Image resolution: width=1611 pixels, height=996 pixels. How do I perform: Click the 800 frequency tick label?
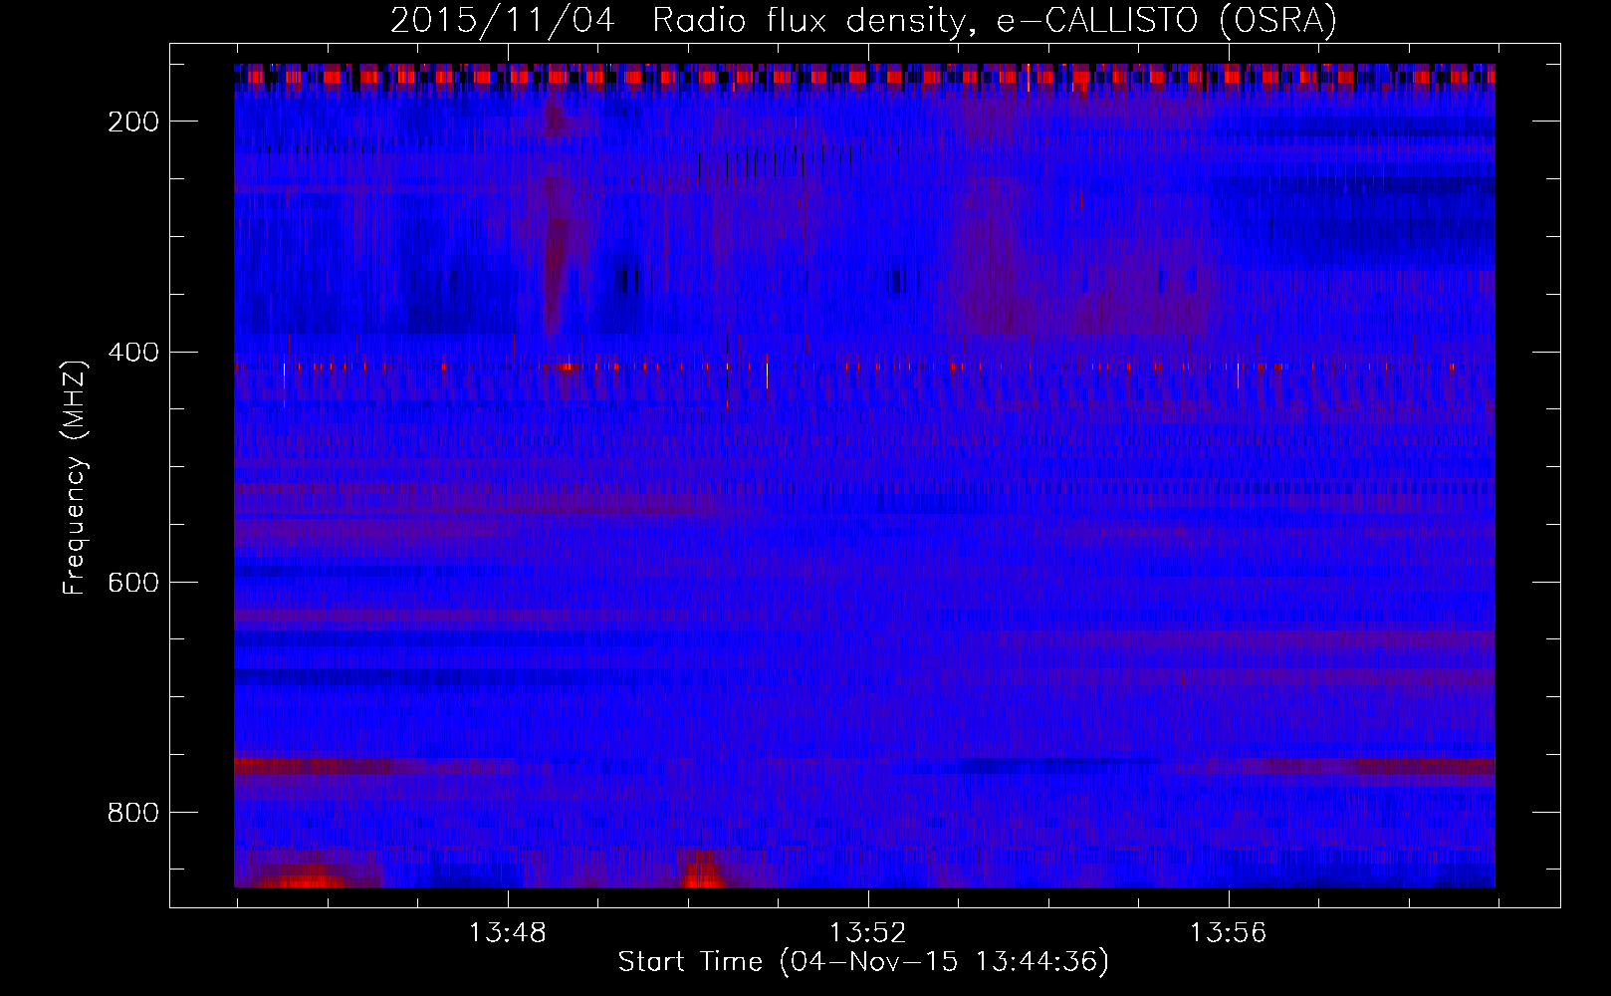(x=133, y=812)
